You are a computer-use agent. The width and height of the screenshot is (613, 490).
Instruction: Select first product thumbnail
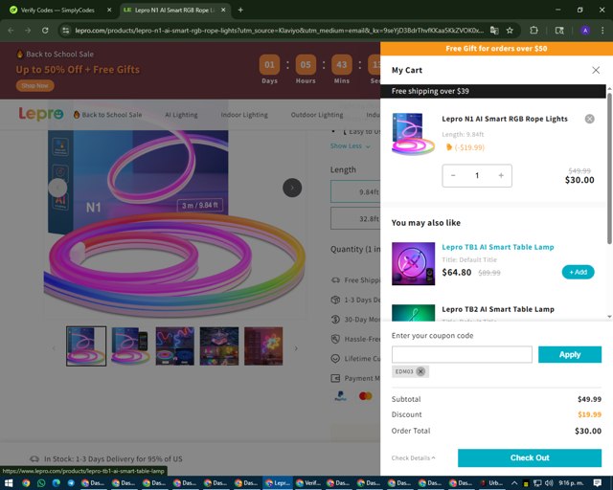point(86,346)
